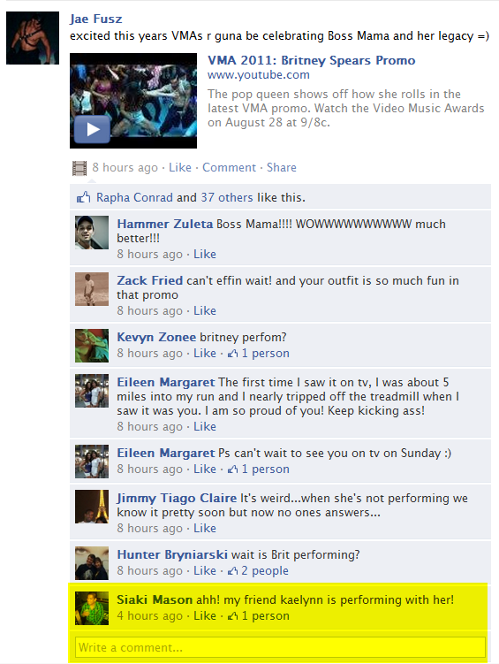View who liked Kevyn Zonee's comment

click(259, 353)
